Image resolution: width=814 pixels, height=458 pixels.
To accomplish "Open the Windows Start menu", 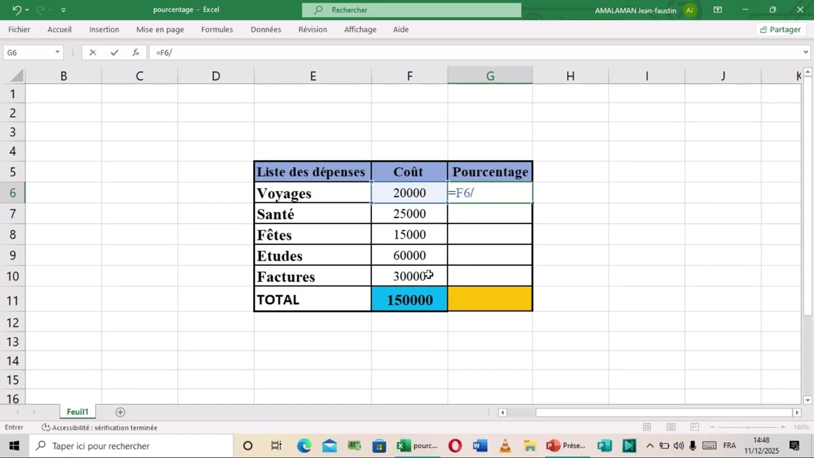I will pos(14,446).
